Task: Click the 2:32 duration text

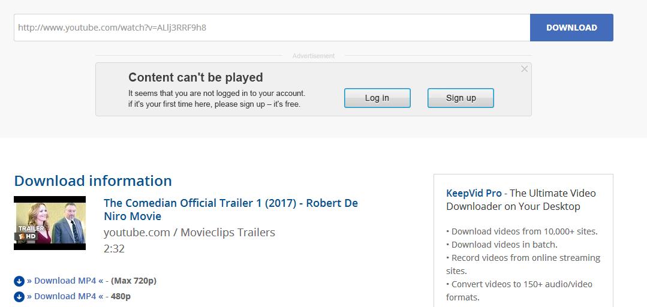Action: pyautogui.click(x=114, y=249)
